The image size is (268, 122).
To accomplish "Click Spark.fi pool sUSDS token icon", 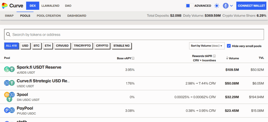I will (x=7, y=69).
